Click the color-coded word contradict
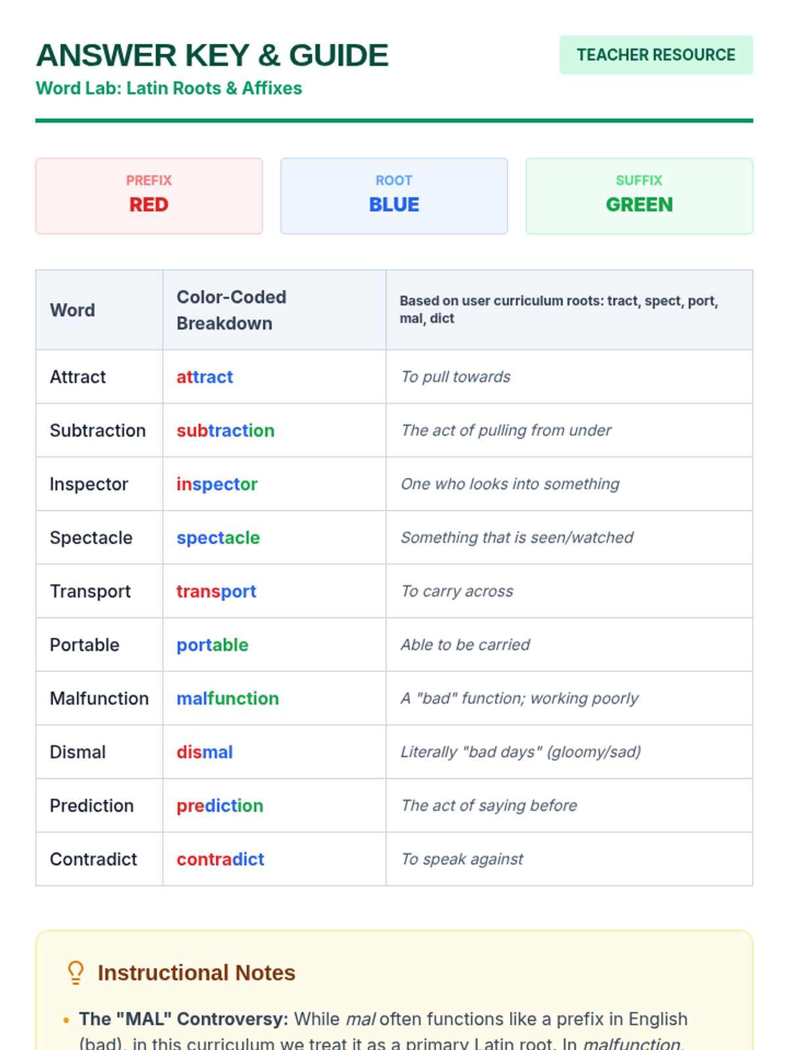 (220, 860)
